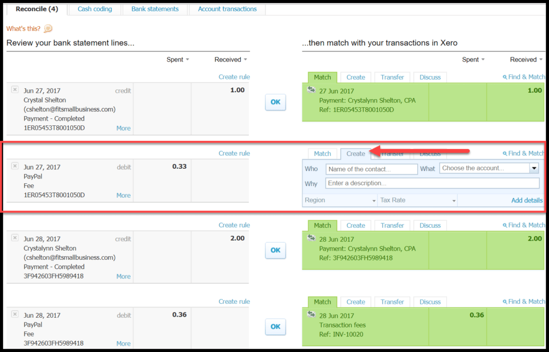549x352 pixels.
Task: Expand the Region dropdown
Action: coord(373,200)
